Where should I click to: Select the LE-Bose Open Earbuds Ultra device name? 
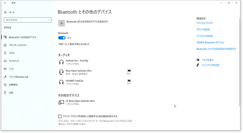(80, 101)
